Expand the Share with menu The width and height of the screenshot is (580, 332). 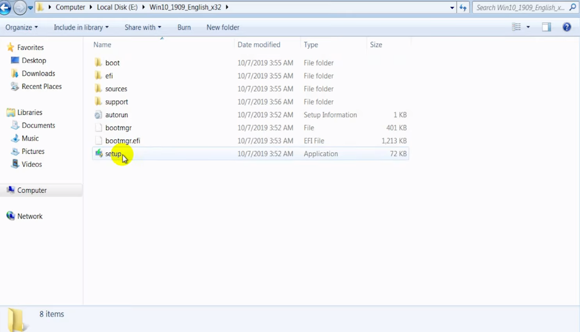[143, 27]
